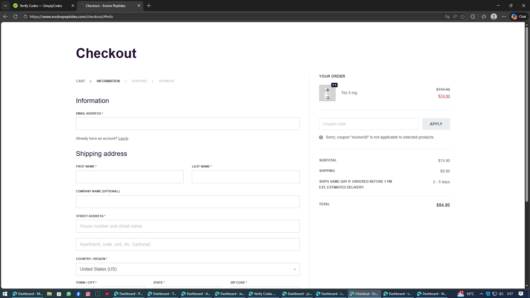Switch to Verify Codes taskbar window
Image resolution: width=530 pixels, height=298 pixels.
click(264, 294)
